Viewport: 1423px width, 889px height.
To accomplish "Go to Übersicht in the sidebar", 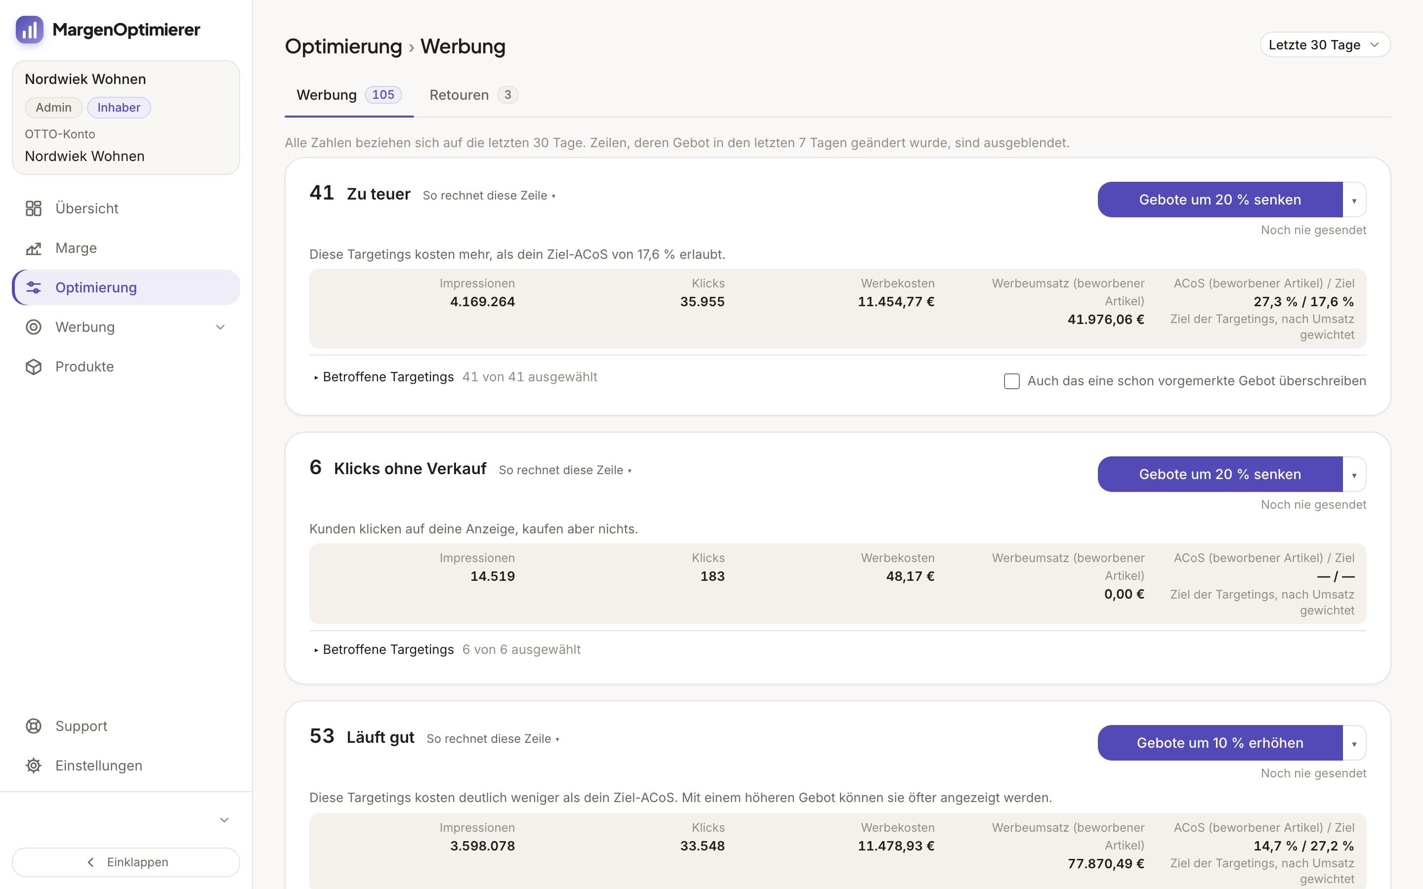I will click(126, 208).
